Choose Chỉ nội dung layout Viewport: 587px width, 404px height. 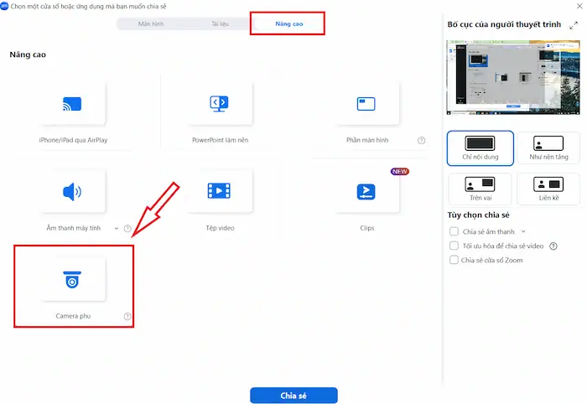[x=480, y=148]
